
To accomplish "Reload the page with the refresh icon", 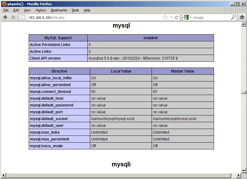I will 177,17.
